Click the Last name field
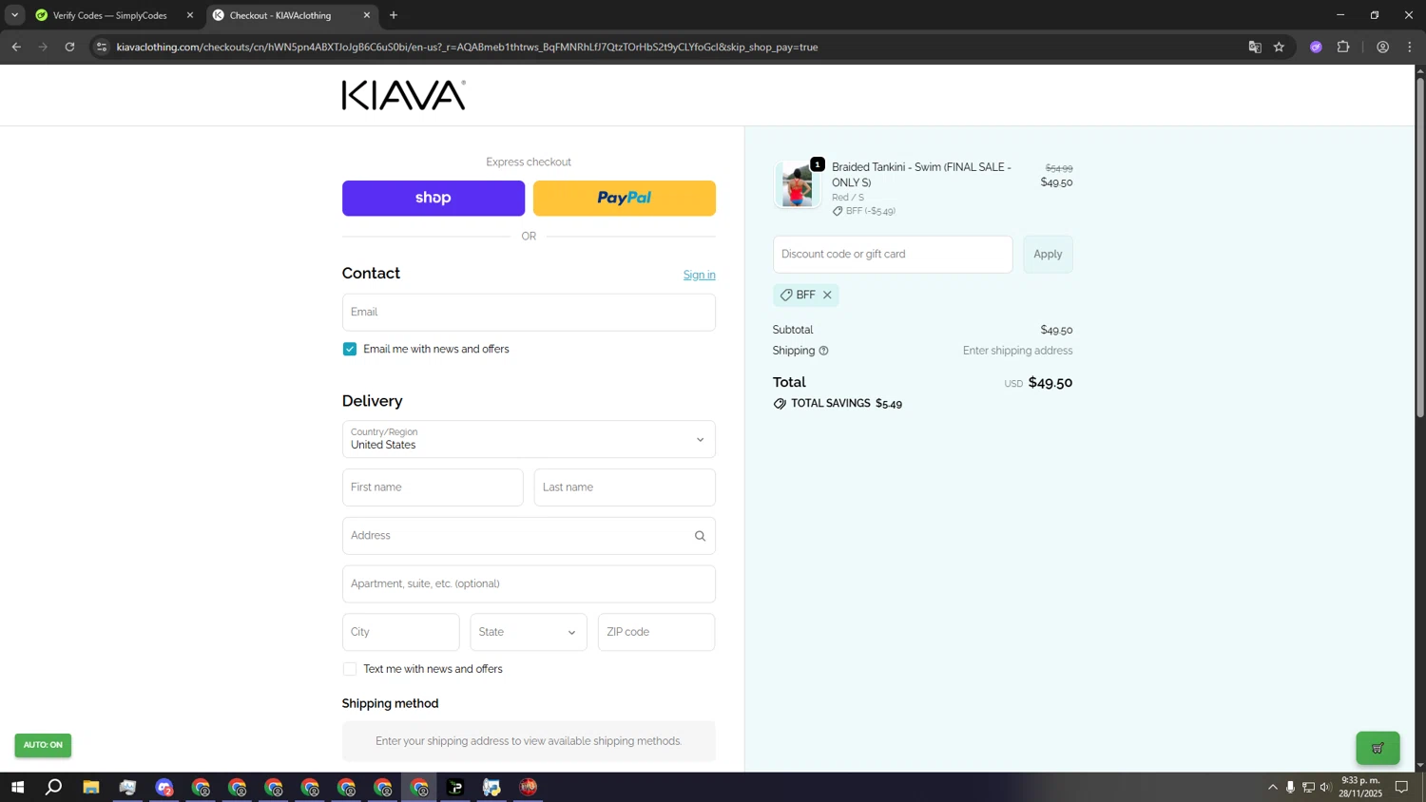 pos(625,487)
